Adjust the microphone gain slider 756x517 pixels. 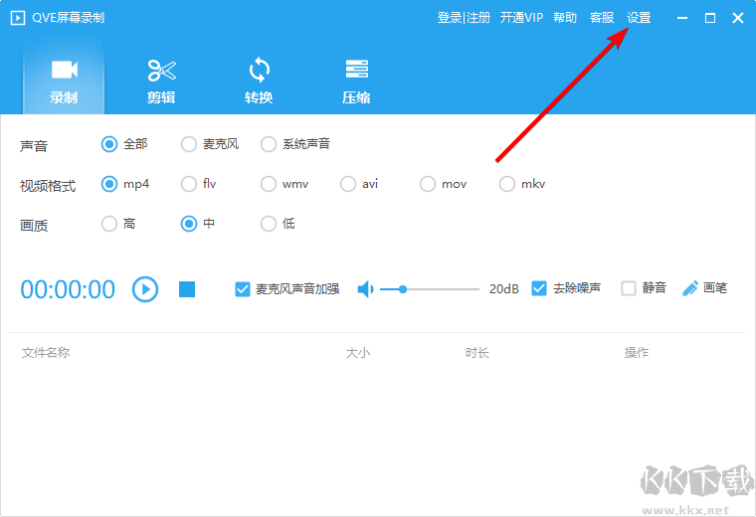click(x=430, y=289)
